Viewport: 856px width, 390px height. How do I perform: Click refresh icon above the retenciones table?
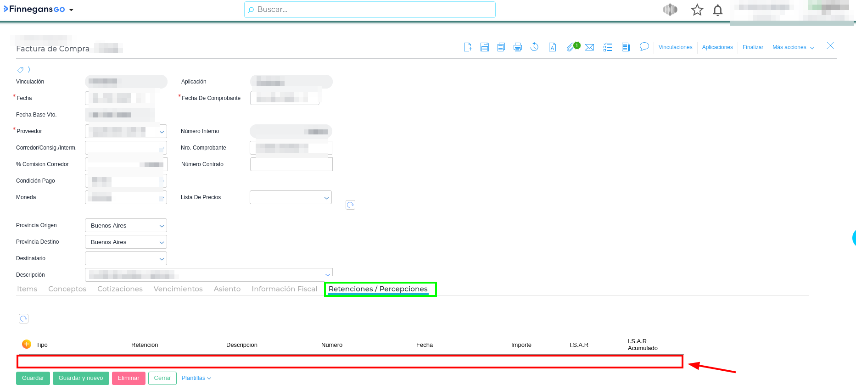point(23,318)
